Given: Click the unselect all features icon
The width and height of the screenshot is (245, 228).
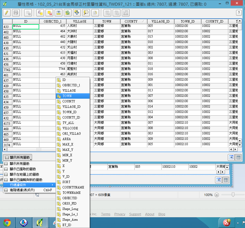Looking at the screenshot, I should tap(49, 13).
